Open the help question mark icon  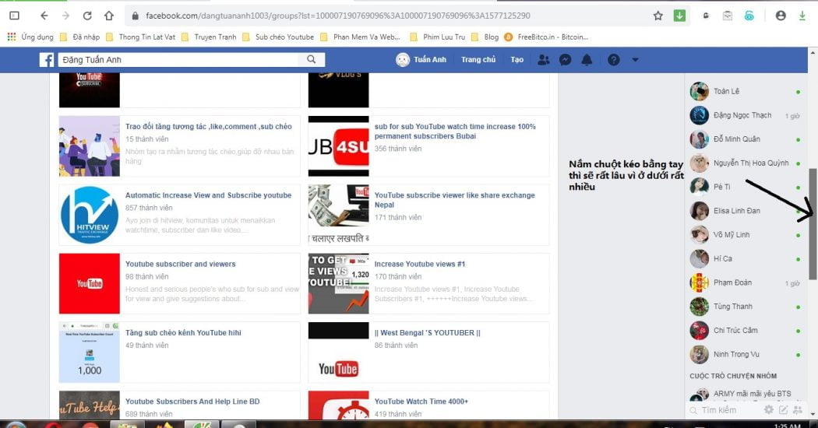(x=614, y=59)
